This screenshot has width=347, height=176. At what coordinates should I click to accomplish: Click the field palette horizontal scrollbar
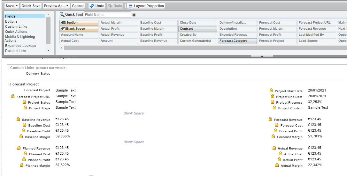click(x=205, y=48)
